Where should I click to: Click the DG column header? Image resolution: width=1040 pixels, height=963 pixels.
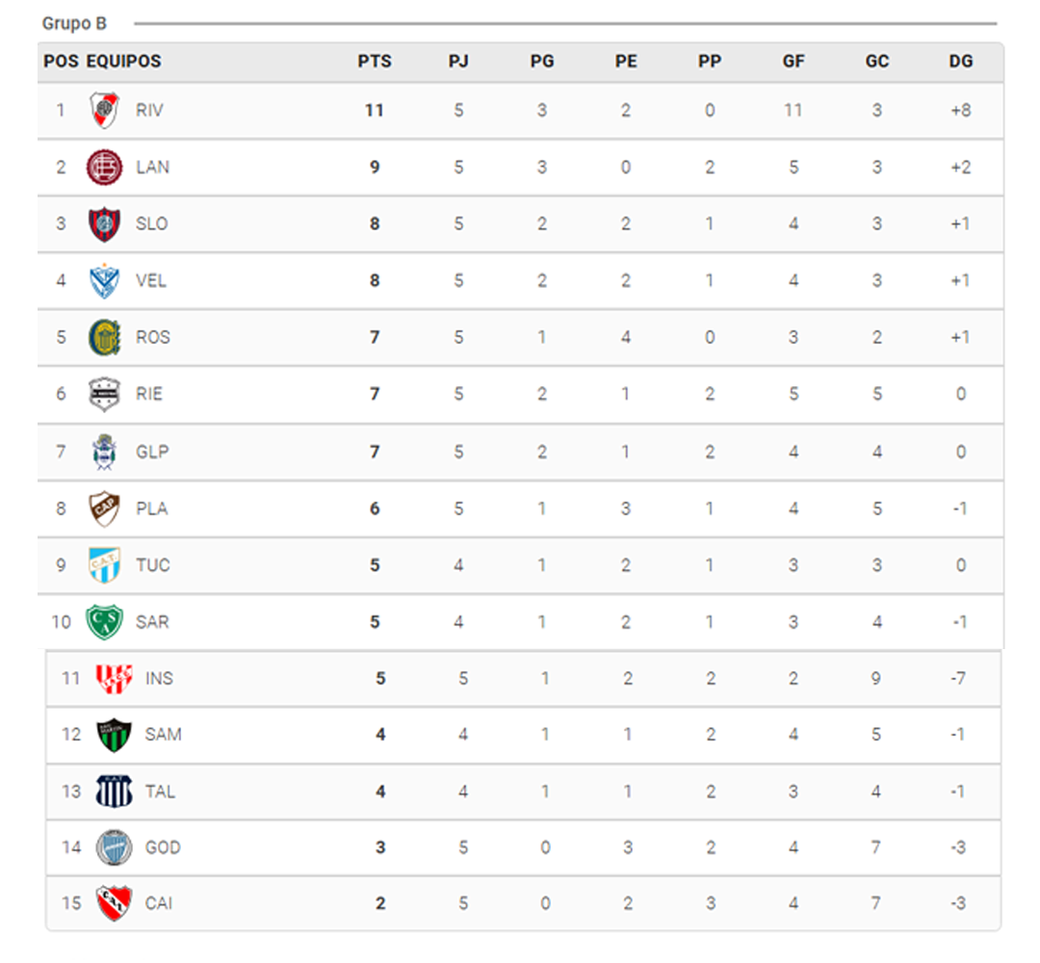[x=960, y=62]
